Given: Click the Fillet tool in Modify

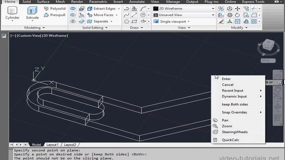Looking at the screenshot, I should [254, 15].
